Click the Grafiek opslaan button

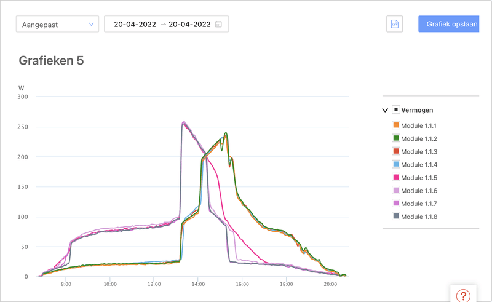(448, 24)
